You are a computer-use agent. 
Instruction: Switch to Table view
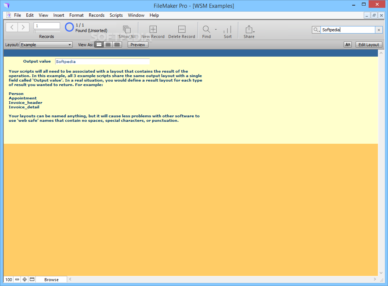pos(117,45)
